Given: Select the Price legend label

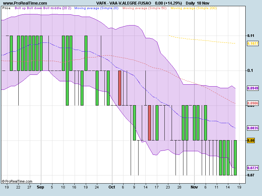Looking at the screenshot, I should pos(7,8).
